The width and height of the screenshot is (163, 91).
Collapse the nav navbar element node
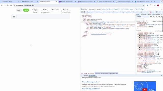point(84,22)
